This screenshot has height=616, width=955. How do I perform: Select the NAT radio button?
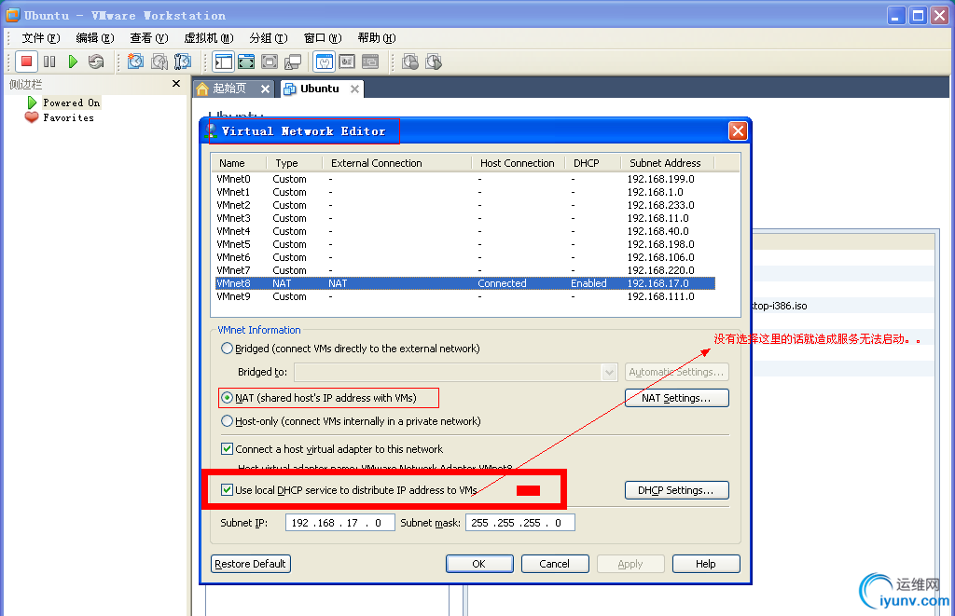tap(227, 398)
